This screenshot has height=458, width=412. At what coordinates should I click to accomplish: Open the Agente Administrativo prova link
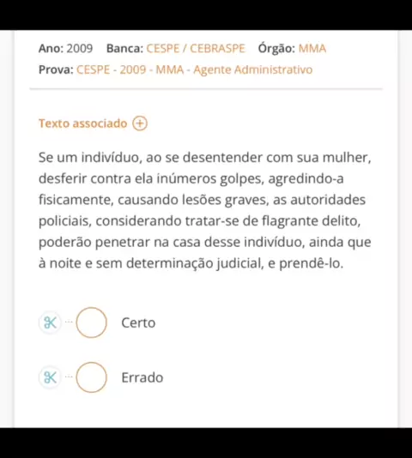195,69
